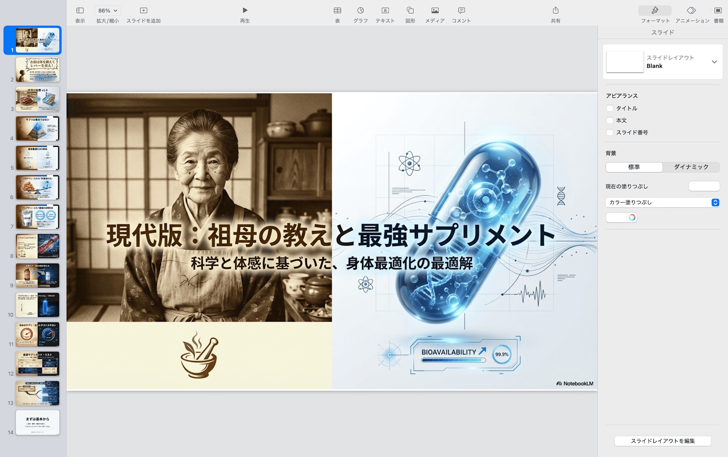Click the Comment (コメント) icon
Screen dimensions: 728x457
coord(461,10)
